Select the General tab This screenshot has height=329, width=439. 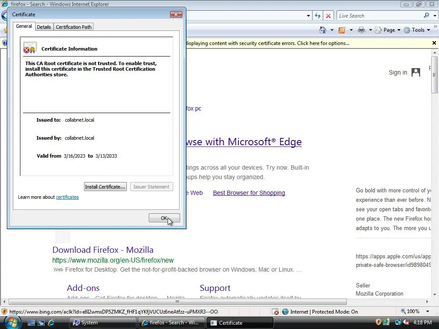24,26
